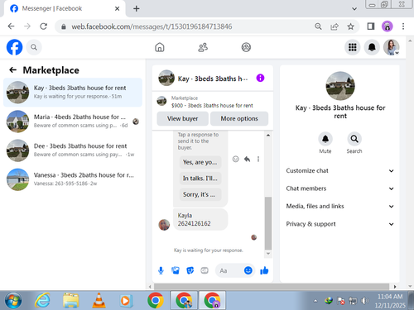Click the address bar URL
This screenshot has width=414, height=310.
click(152, 26)
